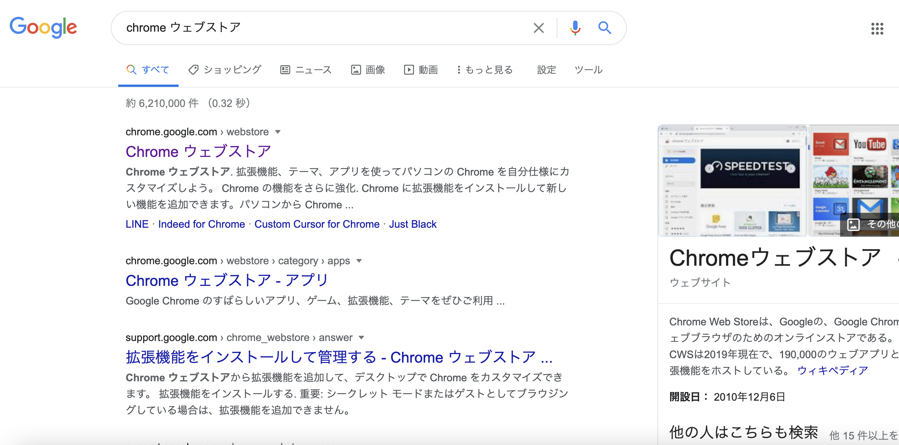899x445 pixels.
Task: Click the その他の画像 icon in knowledge panel
Action: pyautogui.click(x=853, y=224)
